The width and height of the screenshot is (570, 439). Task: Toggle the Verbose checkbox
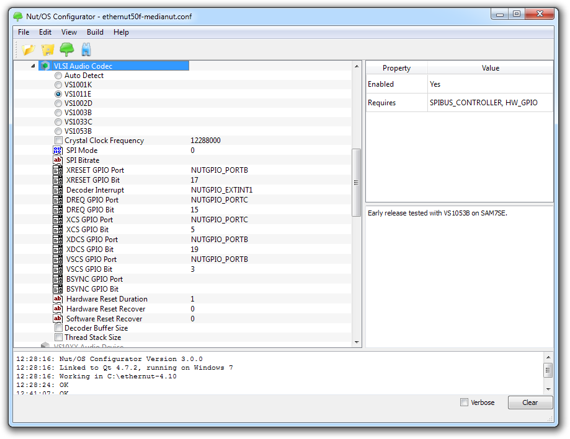point(464,402)
